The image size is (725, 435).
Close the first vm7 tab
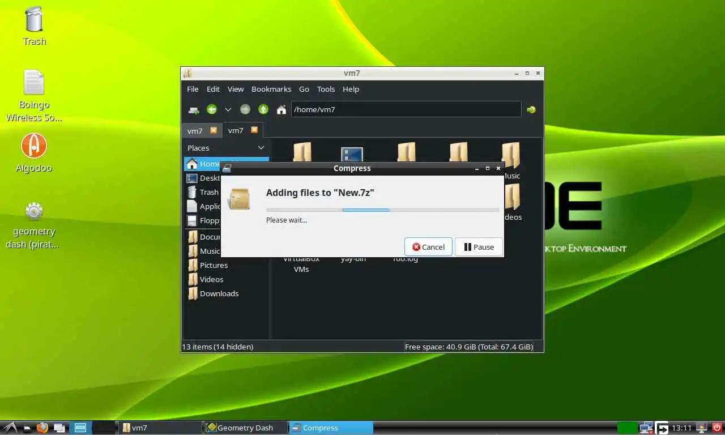coord(214,130)
